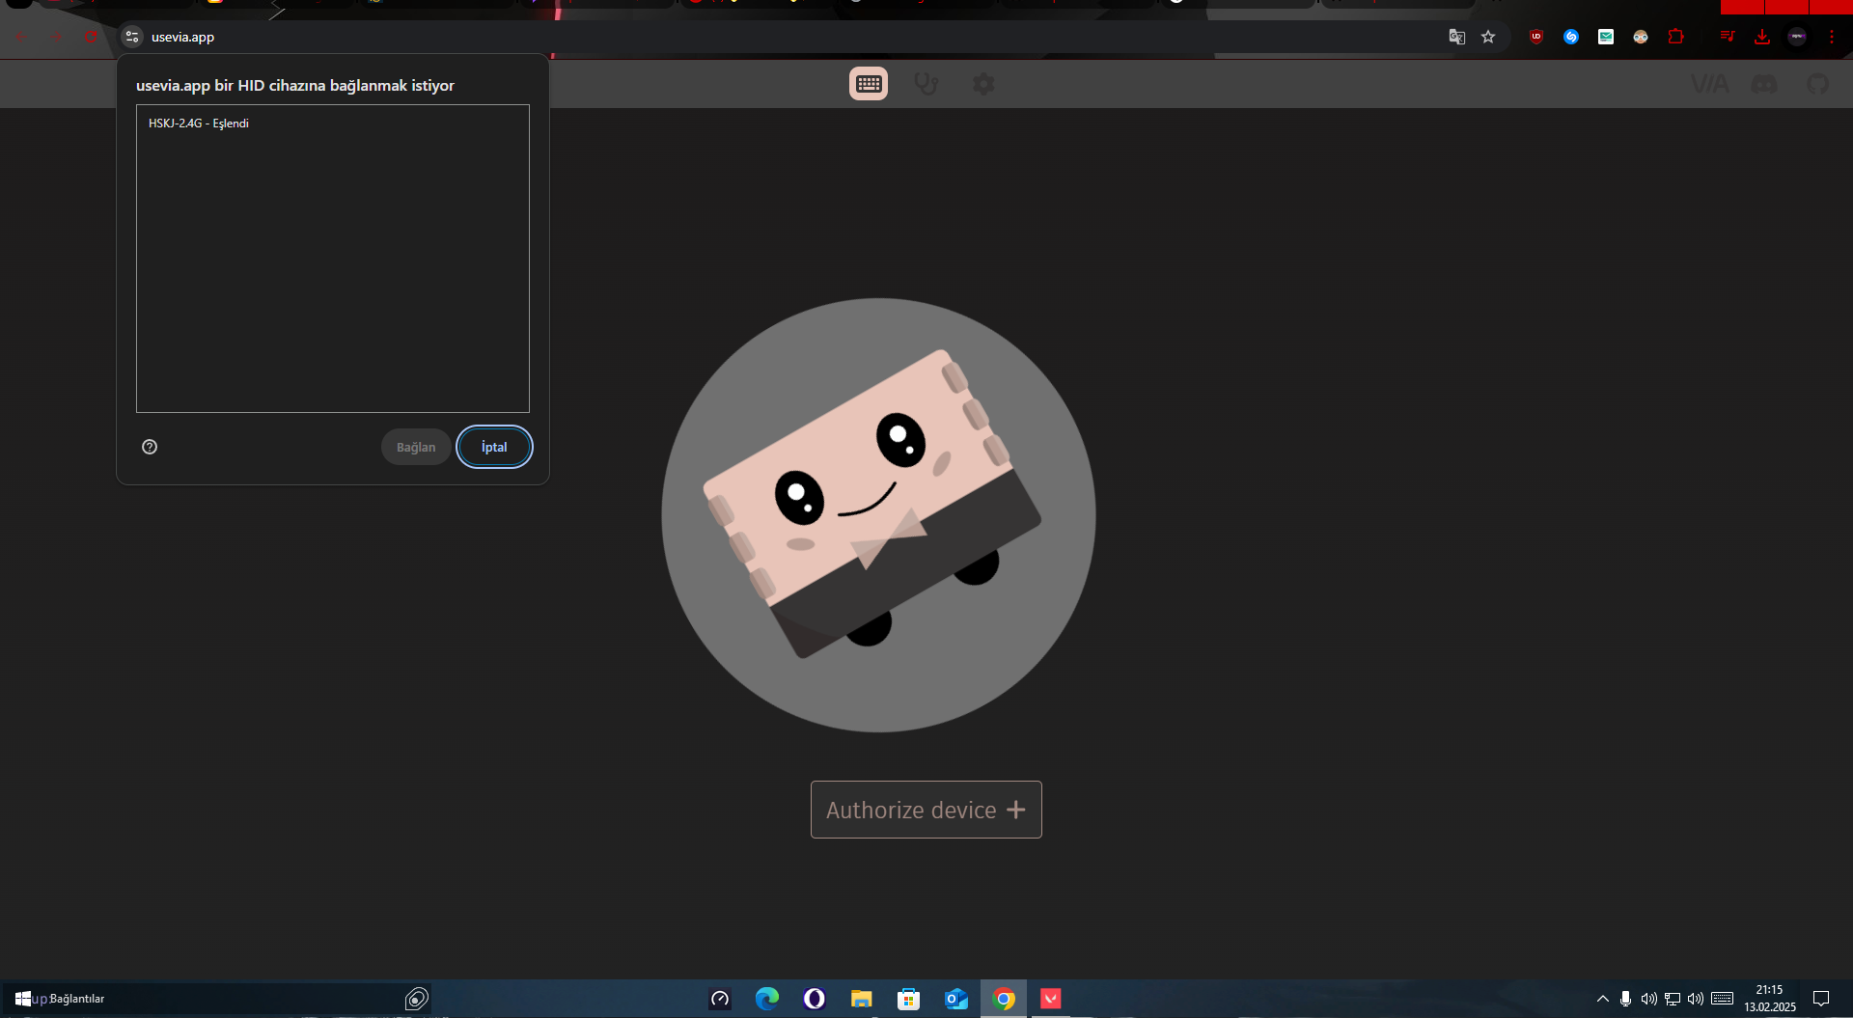
Task: Click the uBlock Origin extension icon
Action: click(1536, 37)
